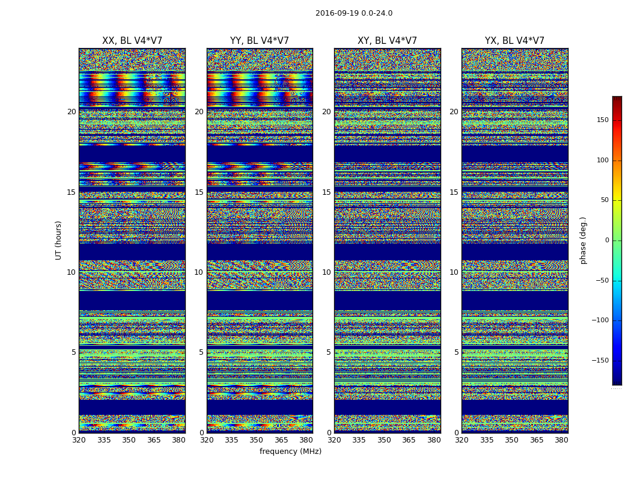Click the 350 MHz tick under XX panel
This screenshot has height=481, width=631.
click(129, 440)
